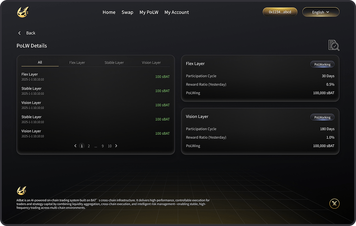Open the Swap menu item
Screen dimensions: 356x226
point(127,12)
